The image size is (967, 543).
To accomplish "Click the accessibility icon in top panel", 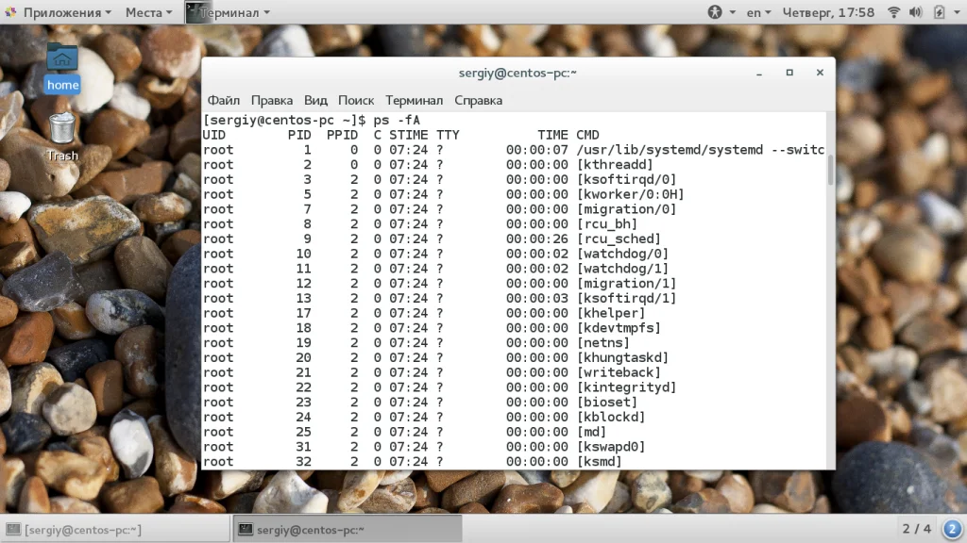I will tap(715, 12).
